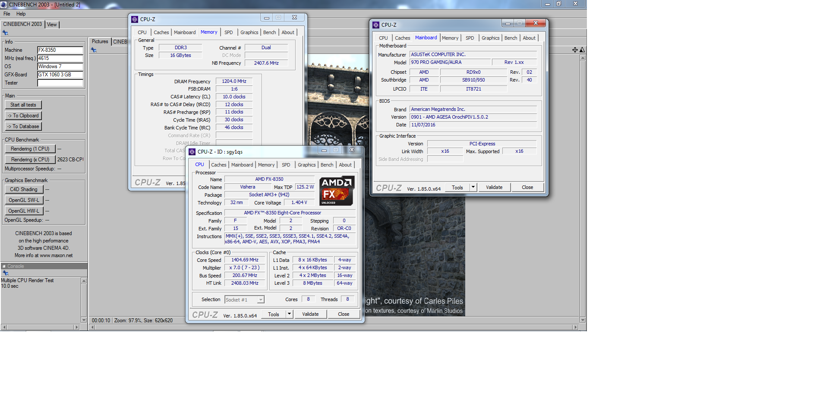
Task: Click Validate in the CPU window
Action: coord(310,314)
